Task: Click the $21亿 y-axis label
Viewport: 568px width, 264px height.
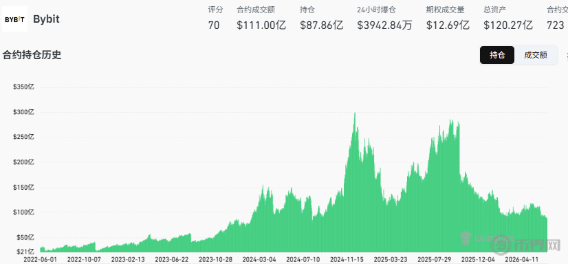Action: pos(25,251)
